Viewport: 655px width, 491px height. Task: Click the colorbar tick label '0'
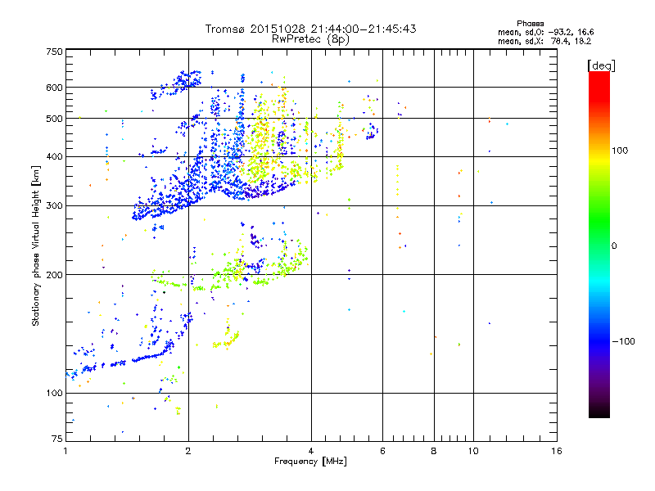[613, 246]
